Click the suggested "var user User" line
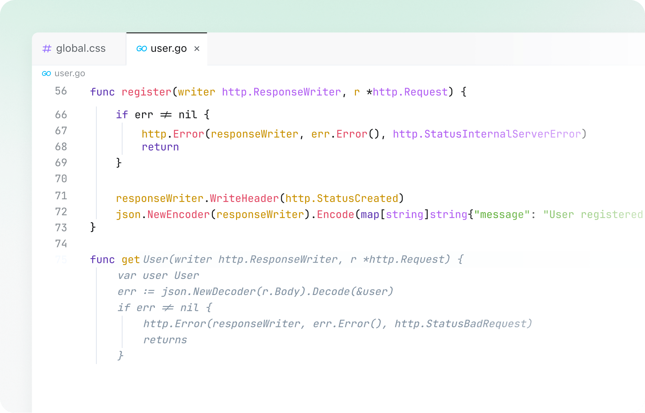645x413 pixels. (x=158, y=276)
